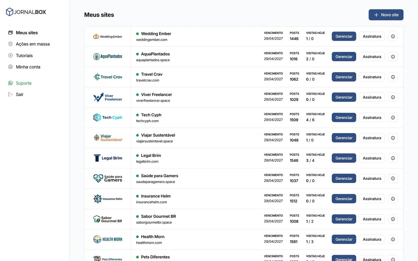
Task: Open info icon for Health Morn
Action: click(x=393, y=239)
